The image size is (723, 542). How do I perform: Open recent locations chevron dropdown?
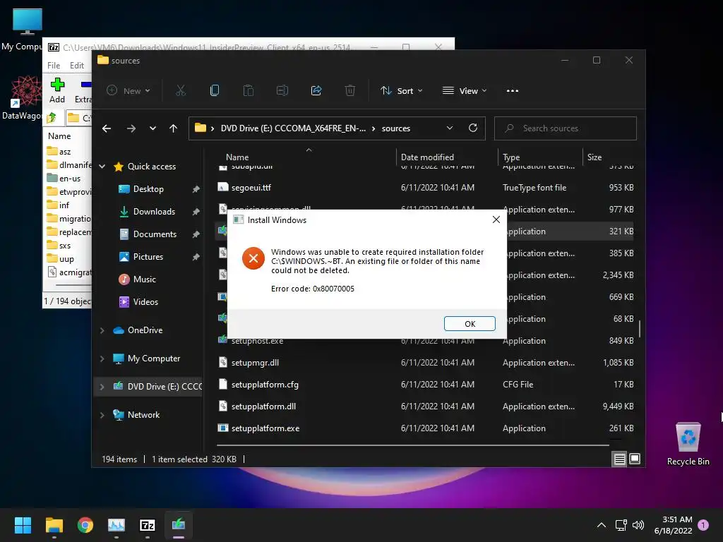pyautogui.click(x=153, y=128)
